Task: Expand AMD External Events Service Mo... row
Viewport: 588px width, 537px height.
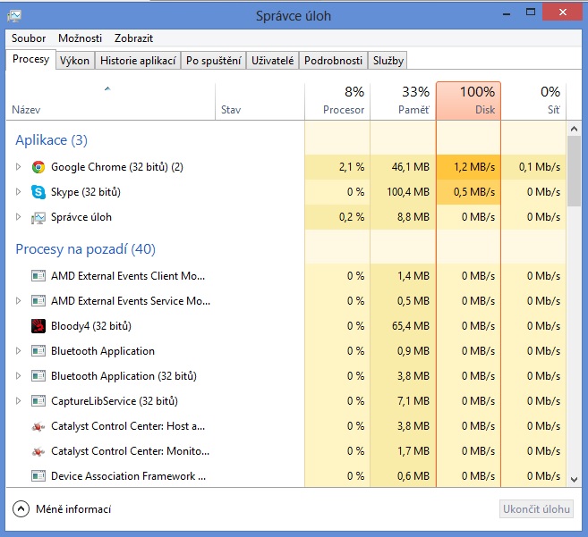Action: 18,301
